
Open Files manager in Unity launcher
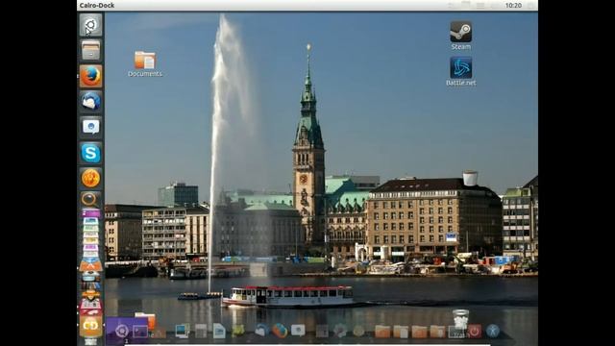[90, 50]
